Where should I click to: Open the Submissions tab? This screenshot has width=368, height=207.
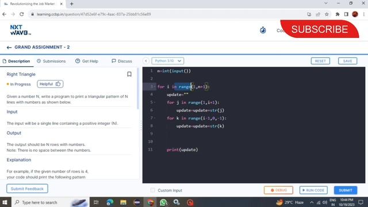point(51,62)
